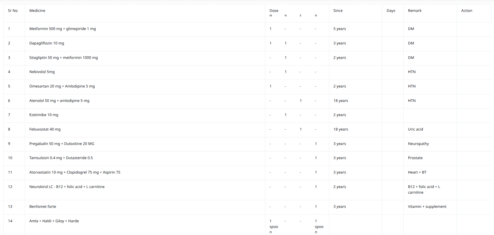Image resolution: width=494 pixels, height=235 pixels.
Task: Click the Vitamin + supplement remark
Action: tap(427, 207)
